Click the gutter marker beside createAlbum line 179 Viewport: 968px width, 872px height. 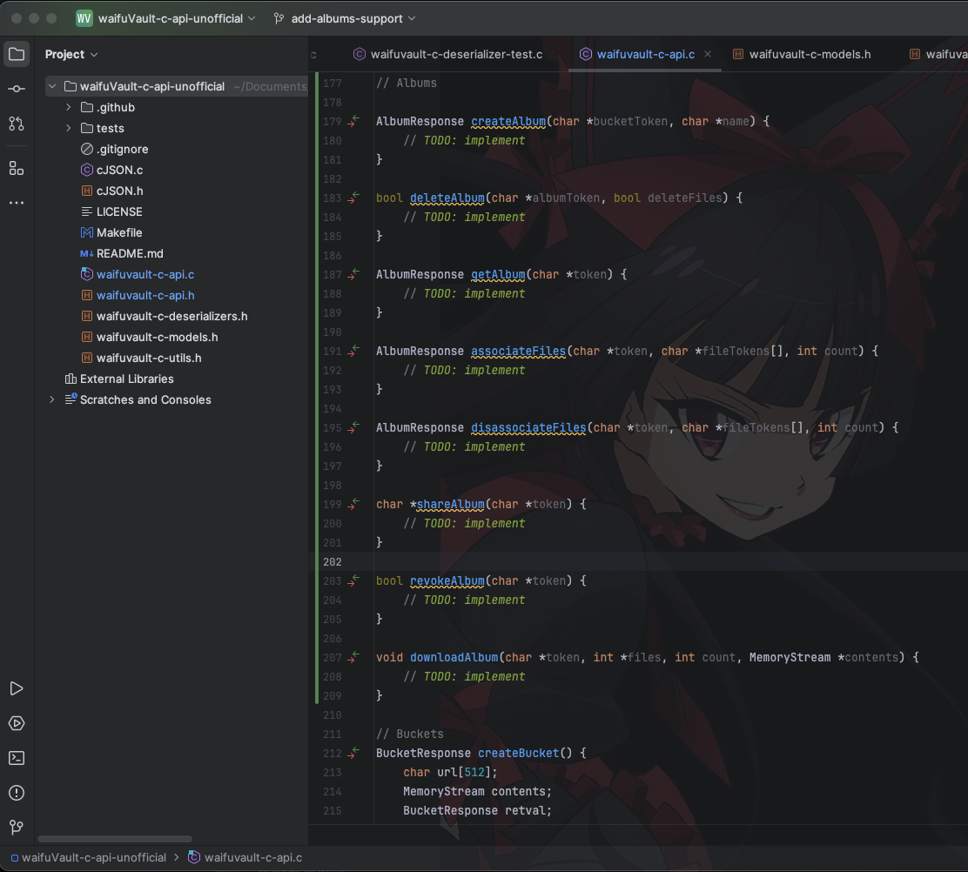click(353, 121)
